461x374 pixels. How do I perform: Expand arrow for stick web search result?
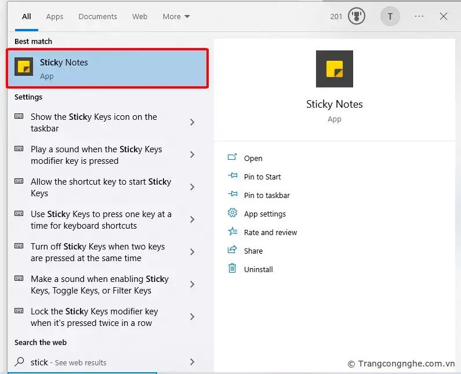pos(192,362)
